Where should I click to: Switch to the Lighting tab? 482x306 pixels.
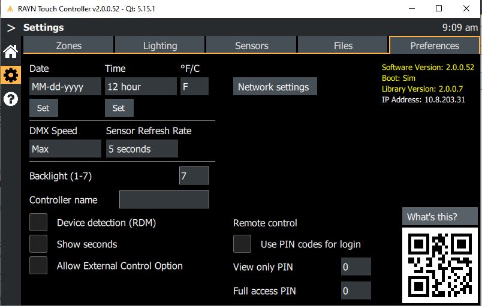click(x=160, y=46)
